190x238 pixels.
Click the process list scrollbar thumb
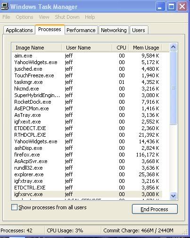173,88
